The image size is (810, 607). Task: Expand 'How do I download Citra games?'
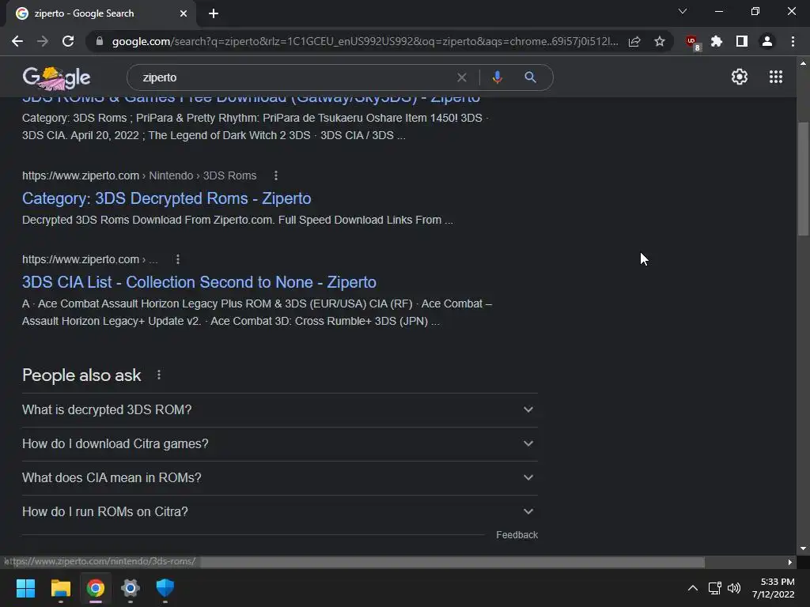click(x=279, y=444)
